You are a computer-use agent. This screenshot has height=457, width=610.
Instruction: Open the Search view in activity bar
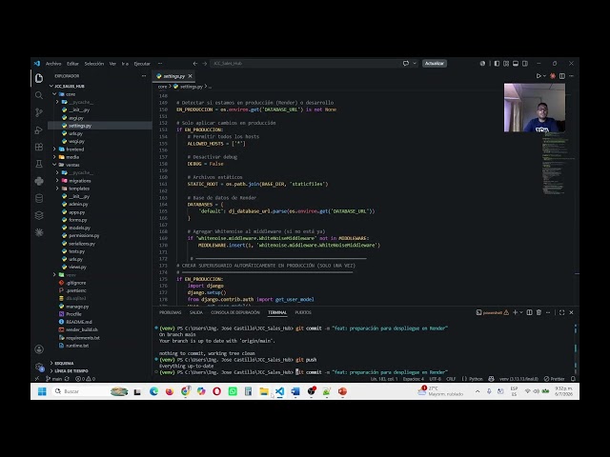tap(39, 95)
